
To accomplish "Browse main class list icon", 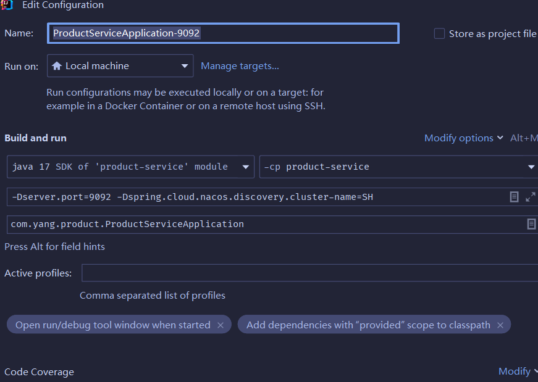I will pyautogui.click(x=531, y=224).
